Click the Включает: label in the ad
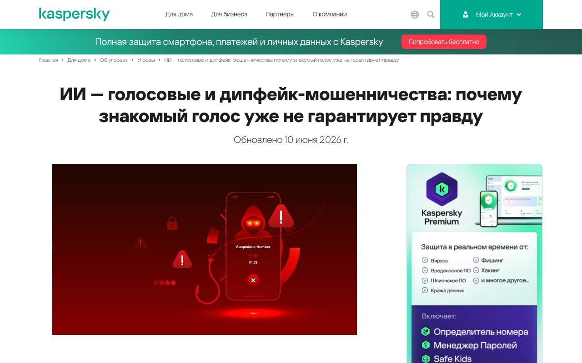Screen dimensions: 582x363 (439, 316)
